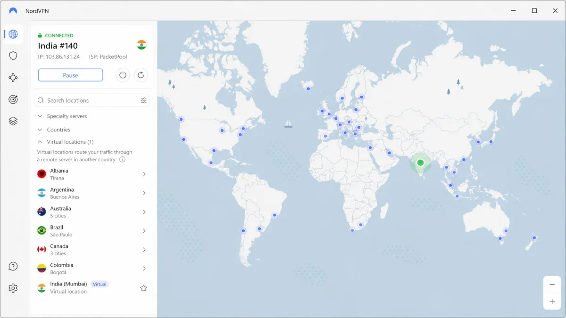Select India (Mumbai) virtual location row

pos(92,288)
